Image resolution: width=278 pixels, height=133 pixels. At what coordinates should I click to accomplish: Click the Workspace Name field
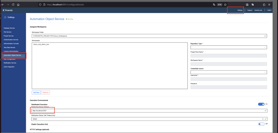pyautogui.click(x=229, y=64)
